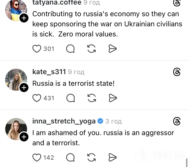Like kate_s311's comment

click(37, 98)
